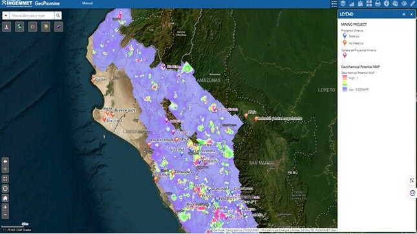
Task: Go to previous map extent arrow
Action: click(x=5, y=161)
